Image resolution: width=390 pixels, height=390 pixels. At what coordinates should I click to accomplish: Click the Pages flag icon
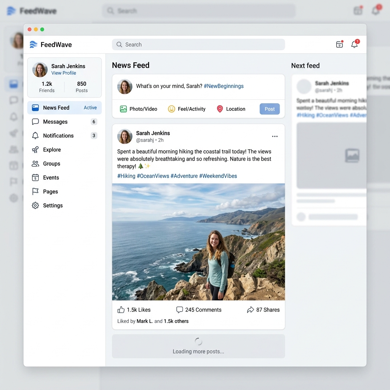[x=35, y=192]
